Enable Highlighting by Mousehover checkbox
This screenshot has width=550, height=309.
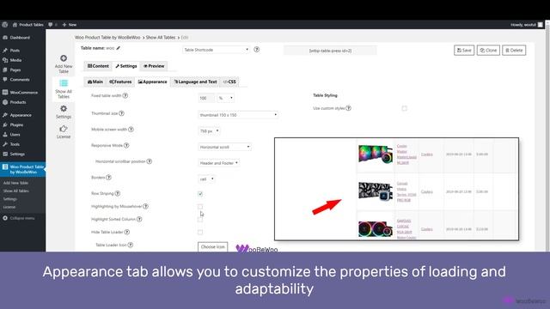200,207
